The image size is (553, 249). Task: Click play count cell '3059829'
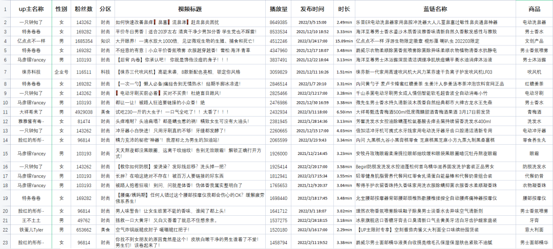(278, 72)
